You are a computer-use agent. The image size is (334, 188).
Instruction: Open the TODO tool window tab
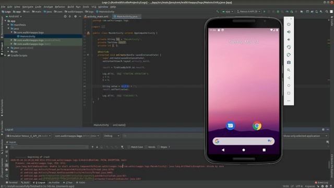pos(80,182)
